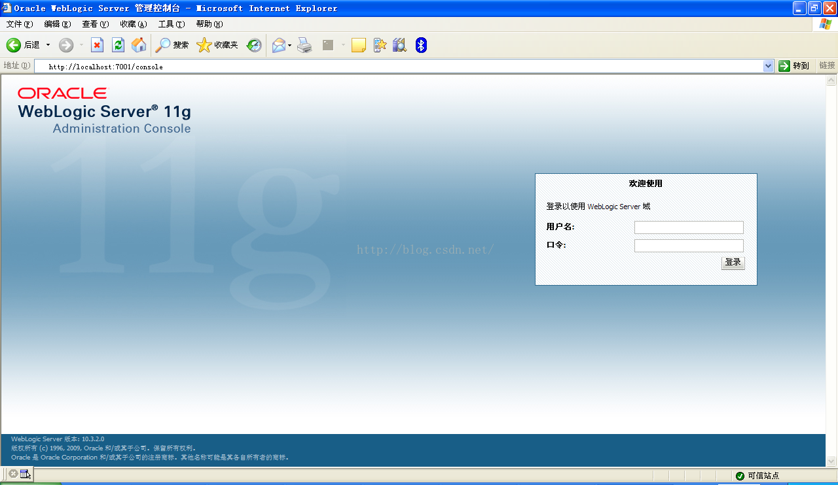Click the grey X status bar icon

pos(13,474)
